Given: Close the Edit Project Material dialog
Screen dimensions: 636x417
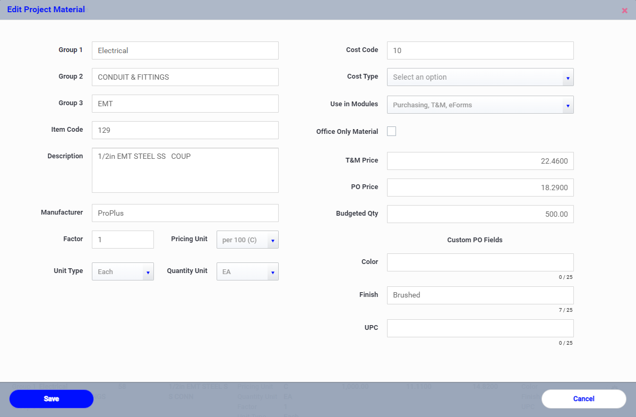Looking at the screenshot, I should (x=624, y=11).
